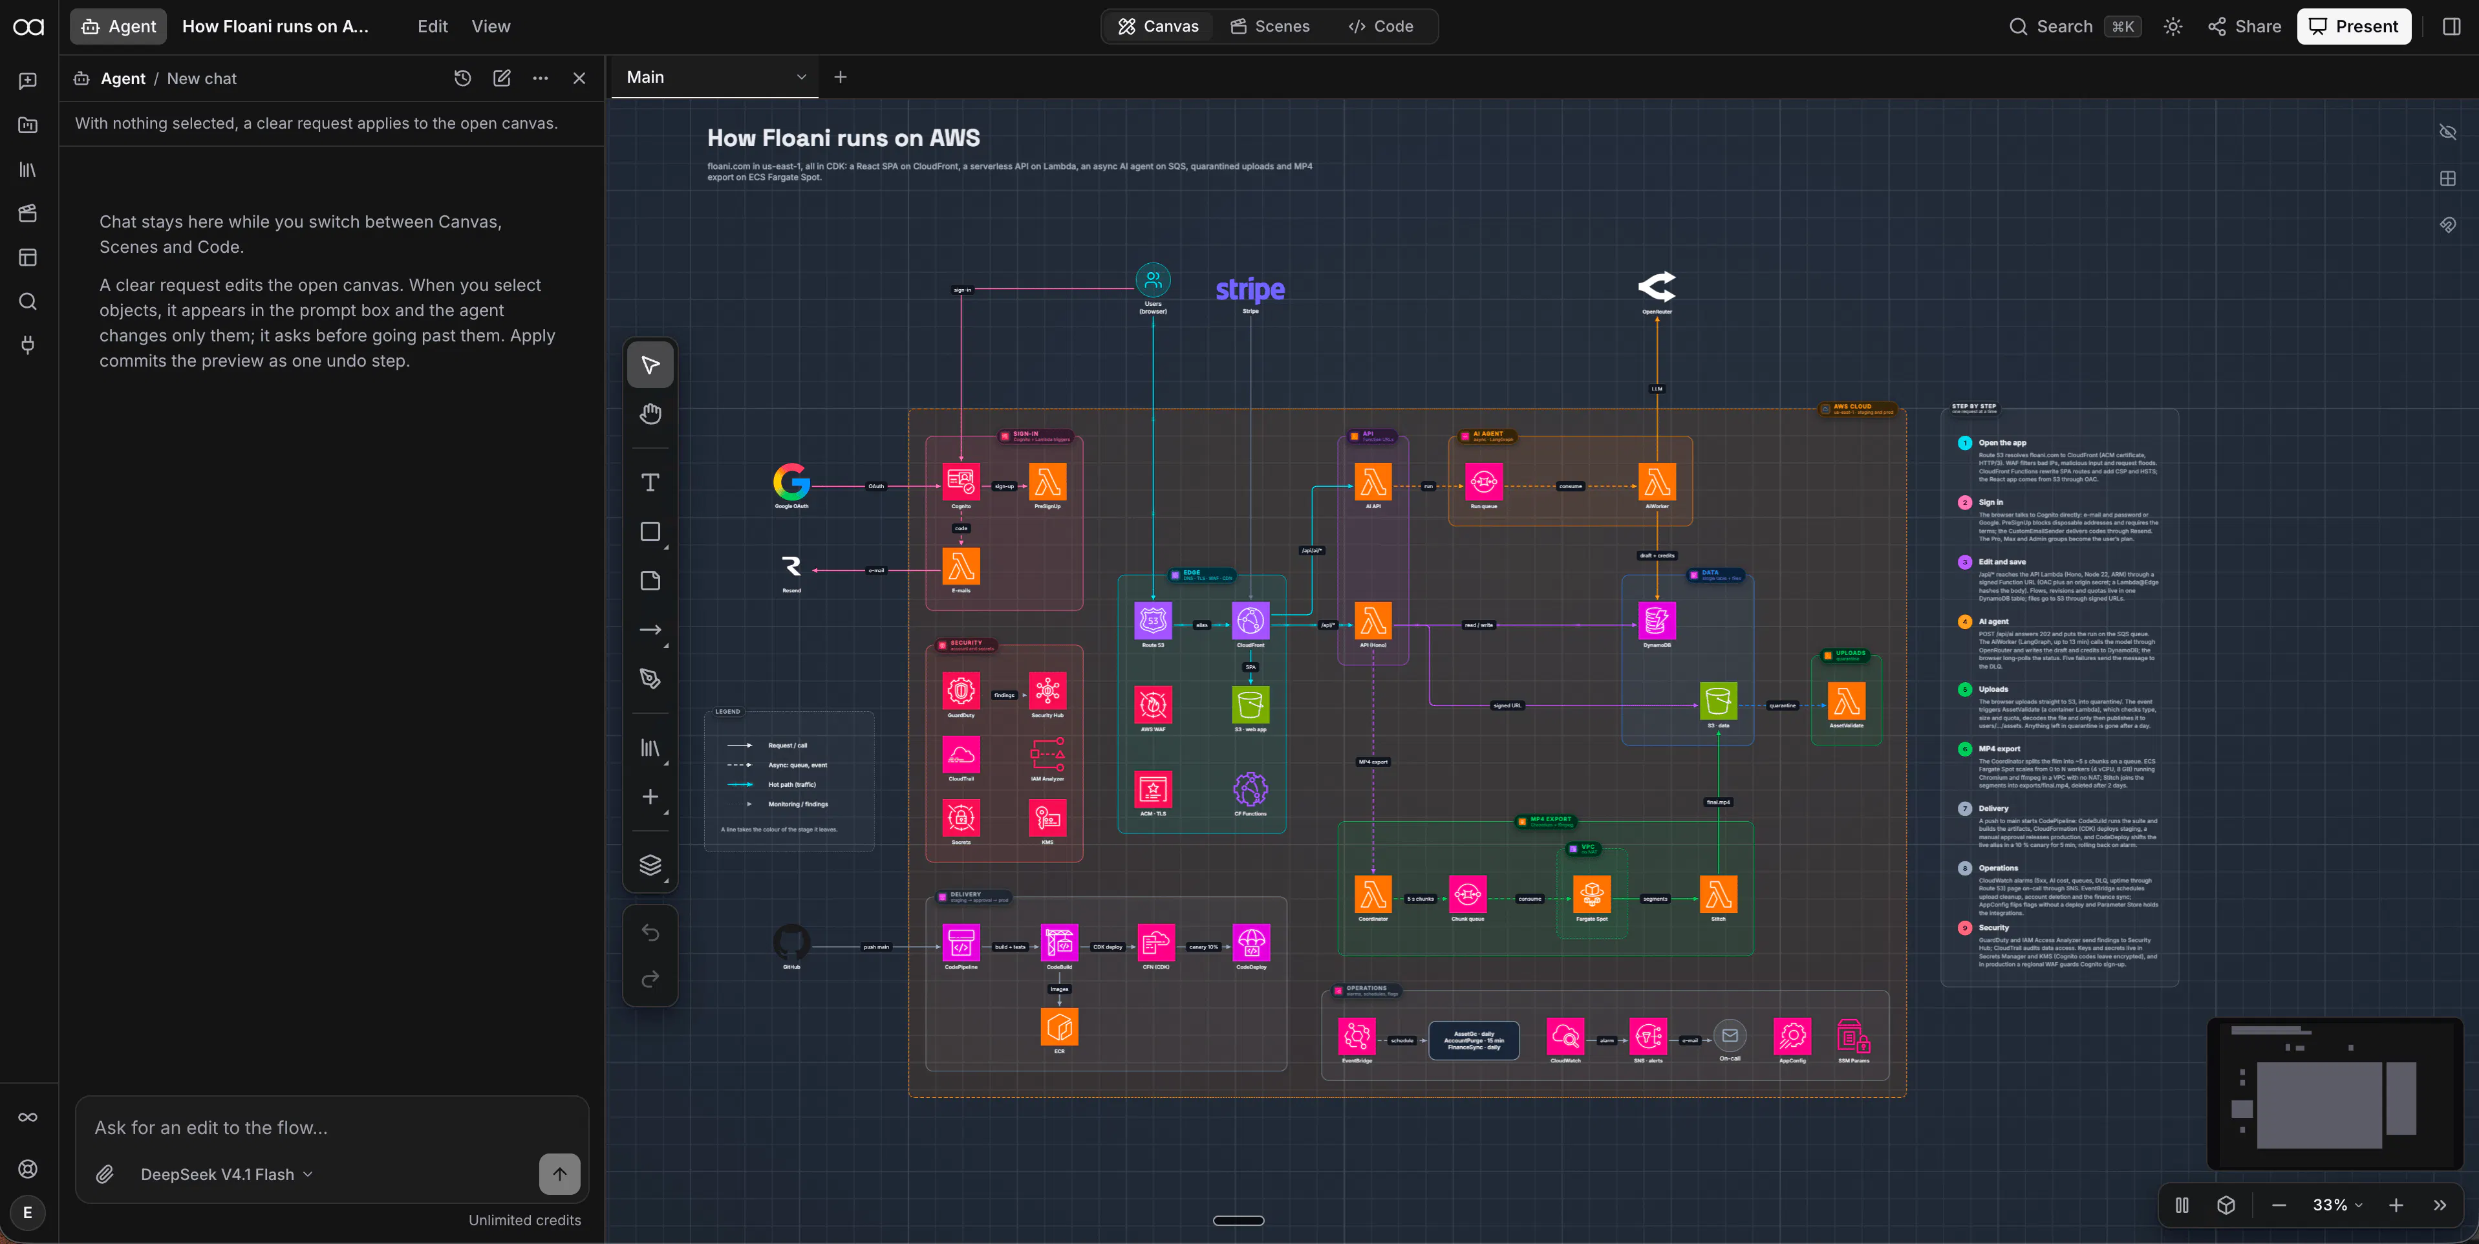Screen dimensions: 2479x1244
Task: Switch to the Scenes tab
Action: [x=1269, y=27]
